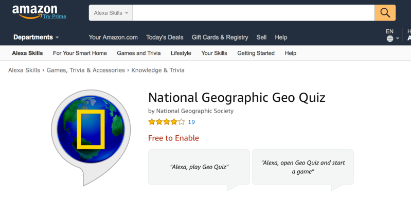Click Today's Deals in navigation
The image size is (411, 199).
click(165, 37)
